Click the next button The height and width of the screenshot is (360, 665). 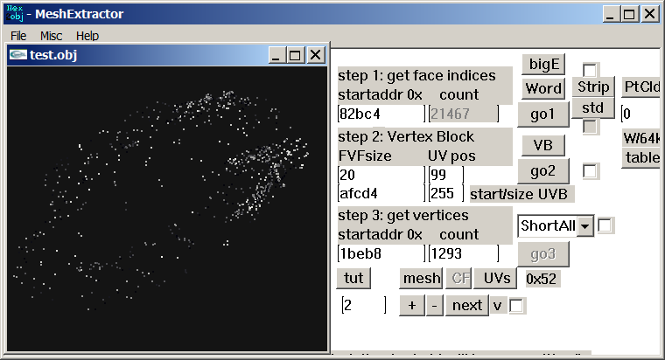coord(467,305)
